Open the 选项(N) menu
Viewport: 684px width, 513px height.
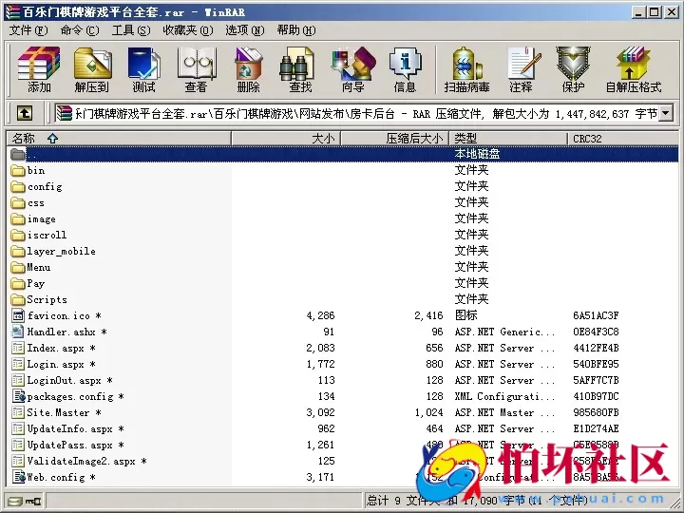coord(245,30)
